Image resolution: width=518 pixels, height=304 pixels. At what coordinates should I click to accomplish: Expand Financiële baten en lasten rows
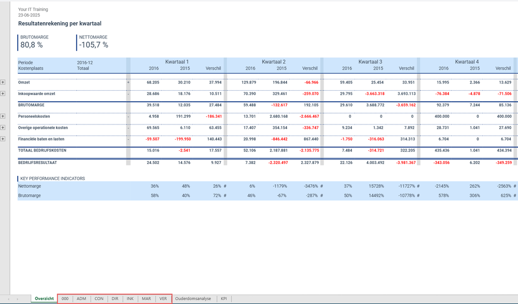click(3, 139)
